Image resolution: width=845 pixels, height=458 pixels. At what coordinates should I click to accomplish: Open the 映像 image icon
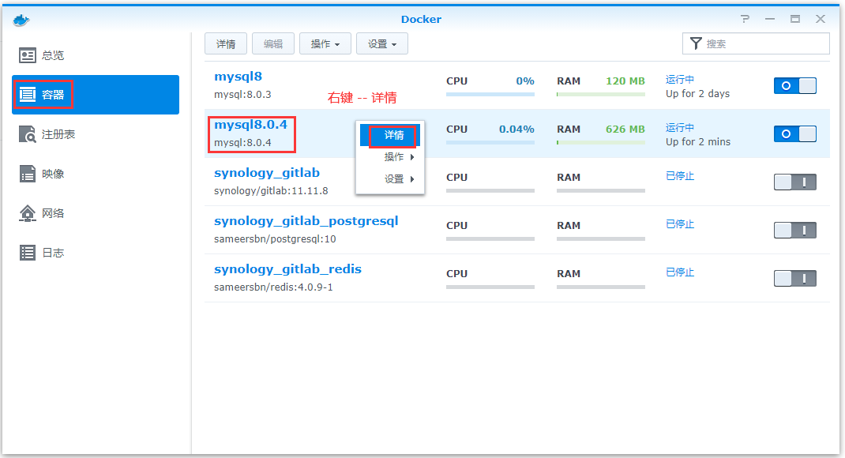click(28, 174)
